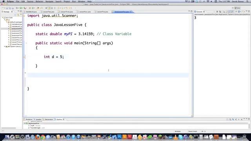Click the green Run toolbar button
The height and width of the screenshot is (141, 251).
point(21,8)
